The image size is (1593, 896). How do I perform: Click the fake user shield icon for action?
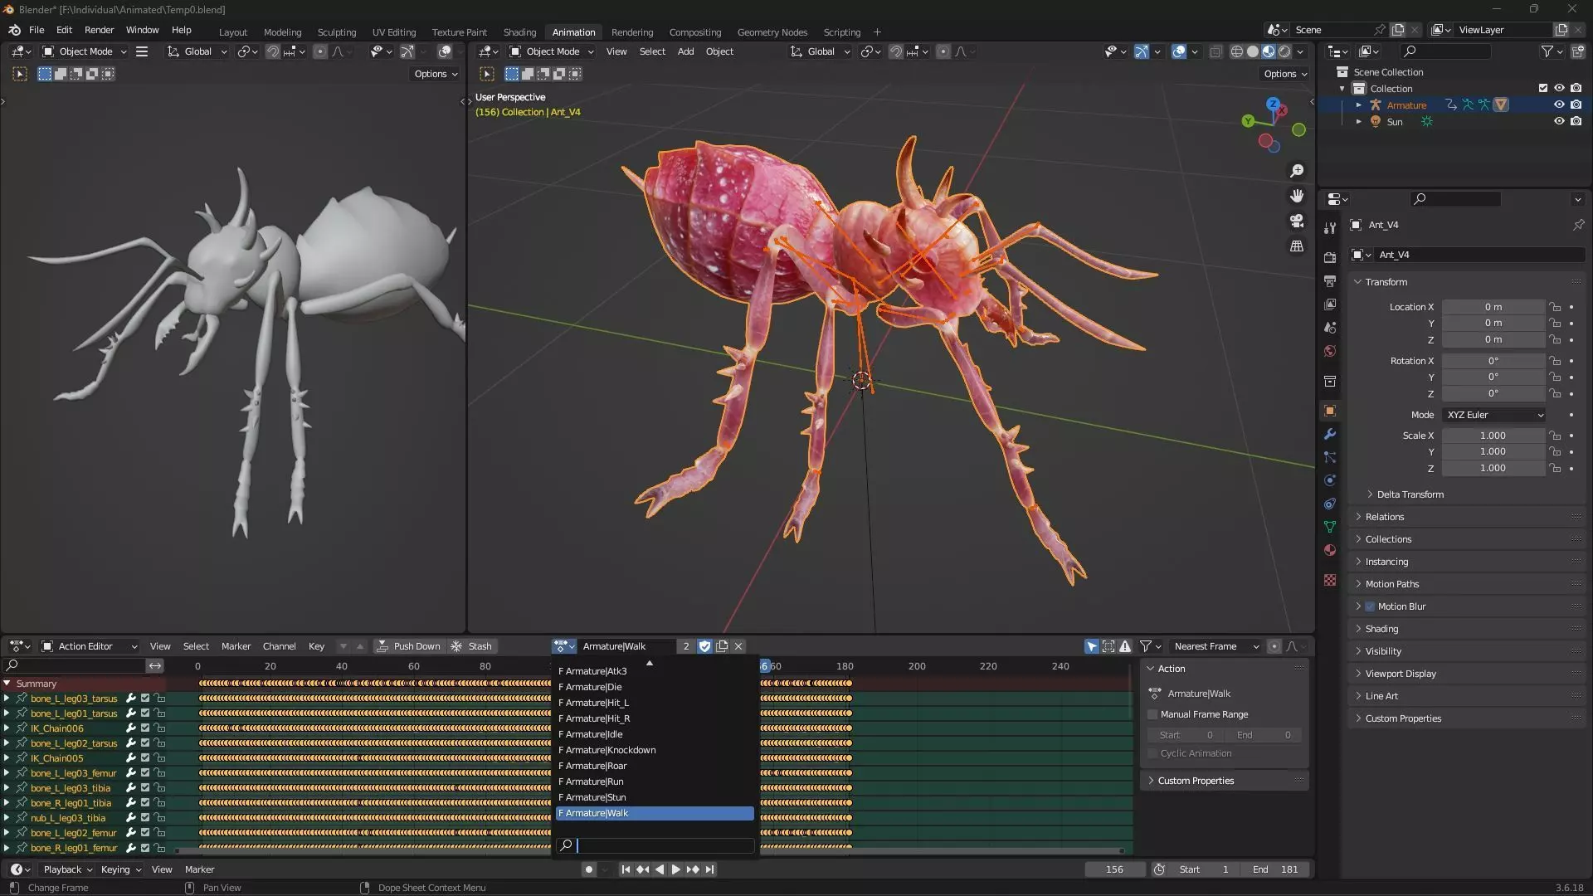point(704,646)
